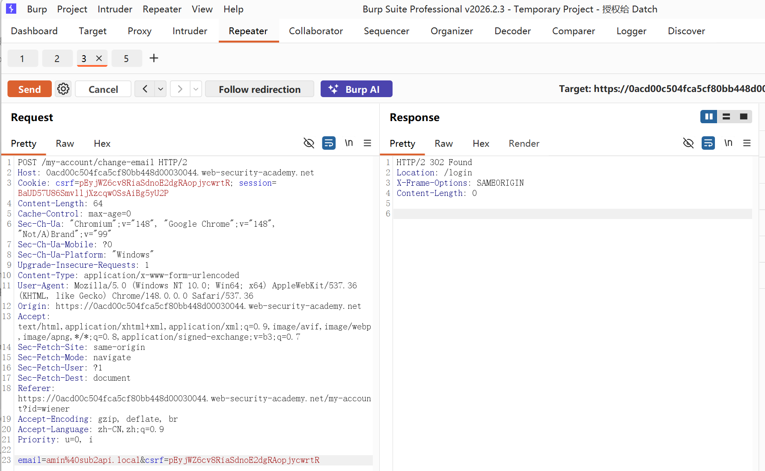The width and height of the screenshot is (765, 471).
Task: Switch to the Decoder tab
Action: coord(512,31)
